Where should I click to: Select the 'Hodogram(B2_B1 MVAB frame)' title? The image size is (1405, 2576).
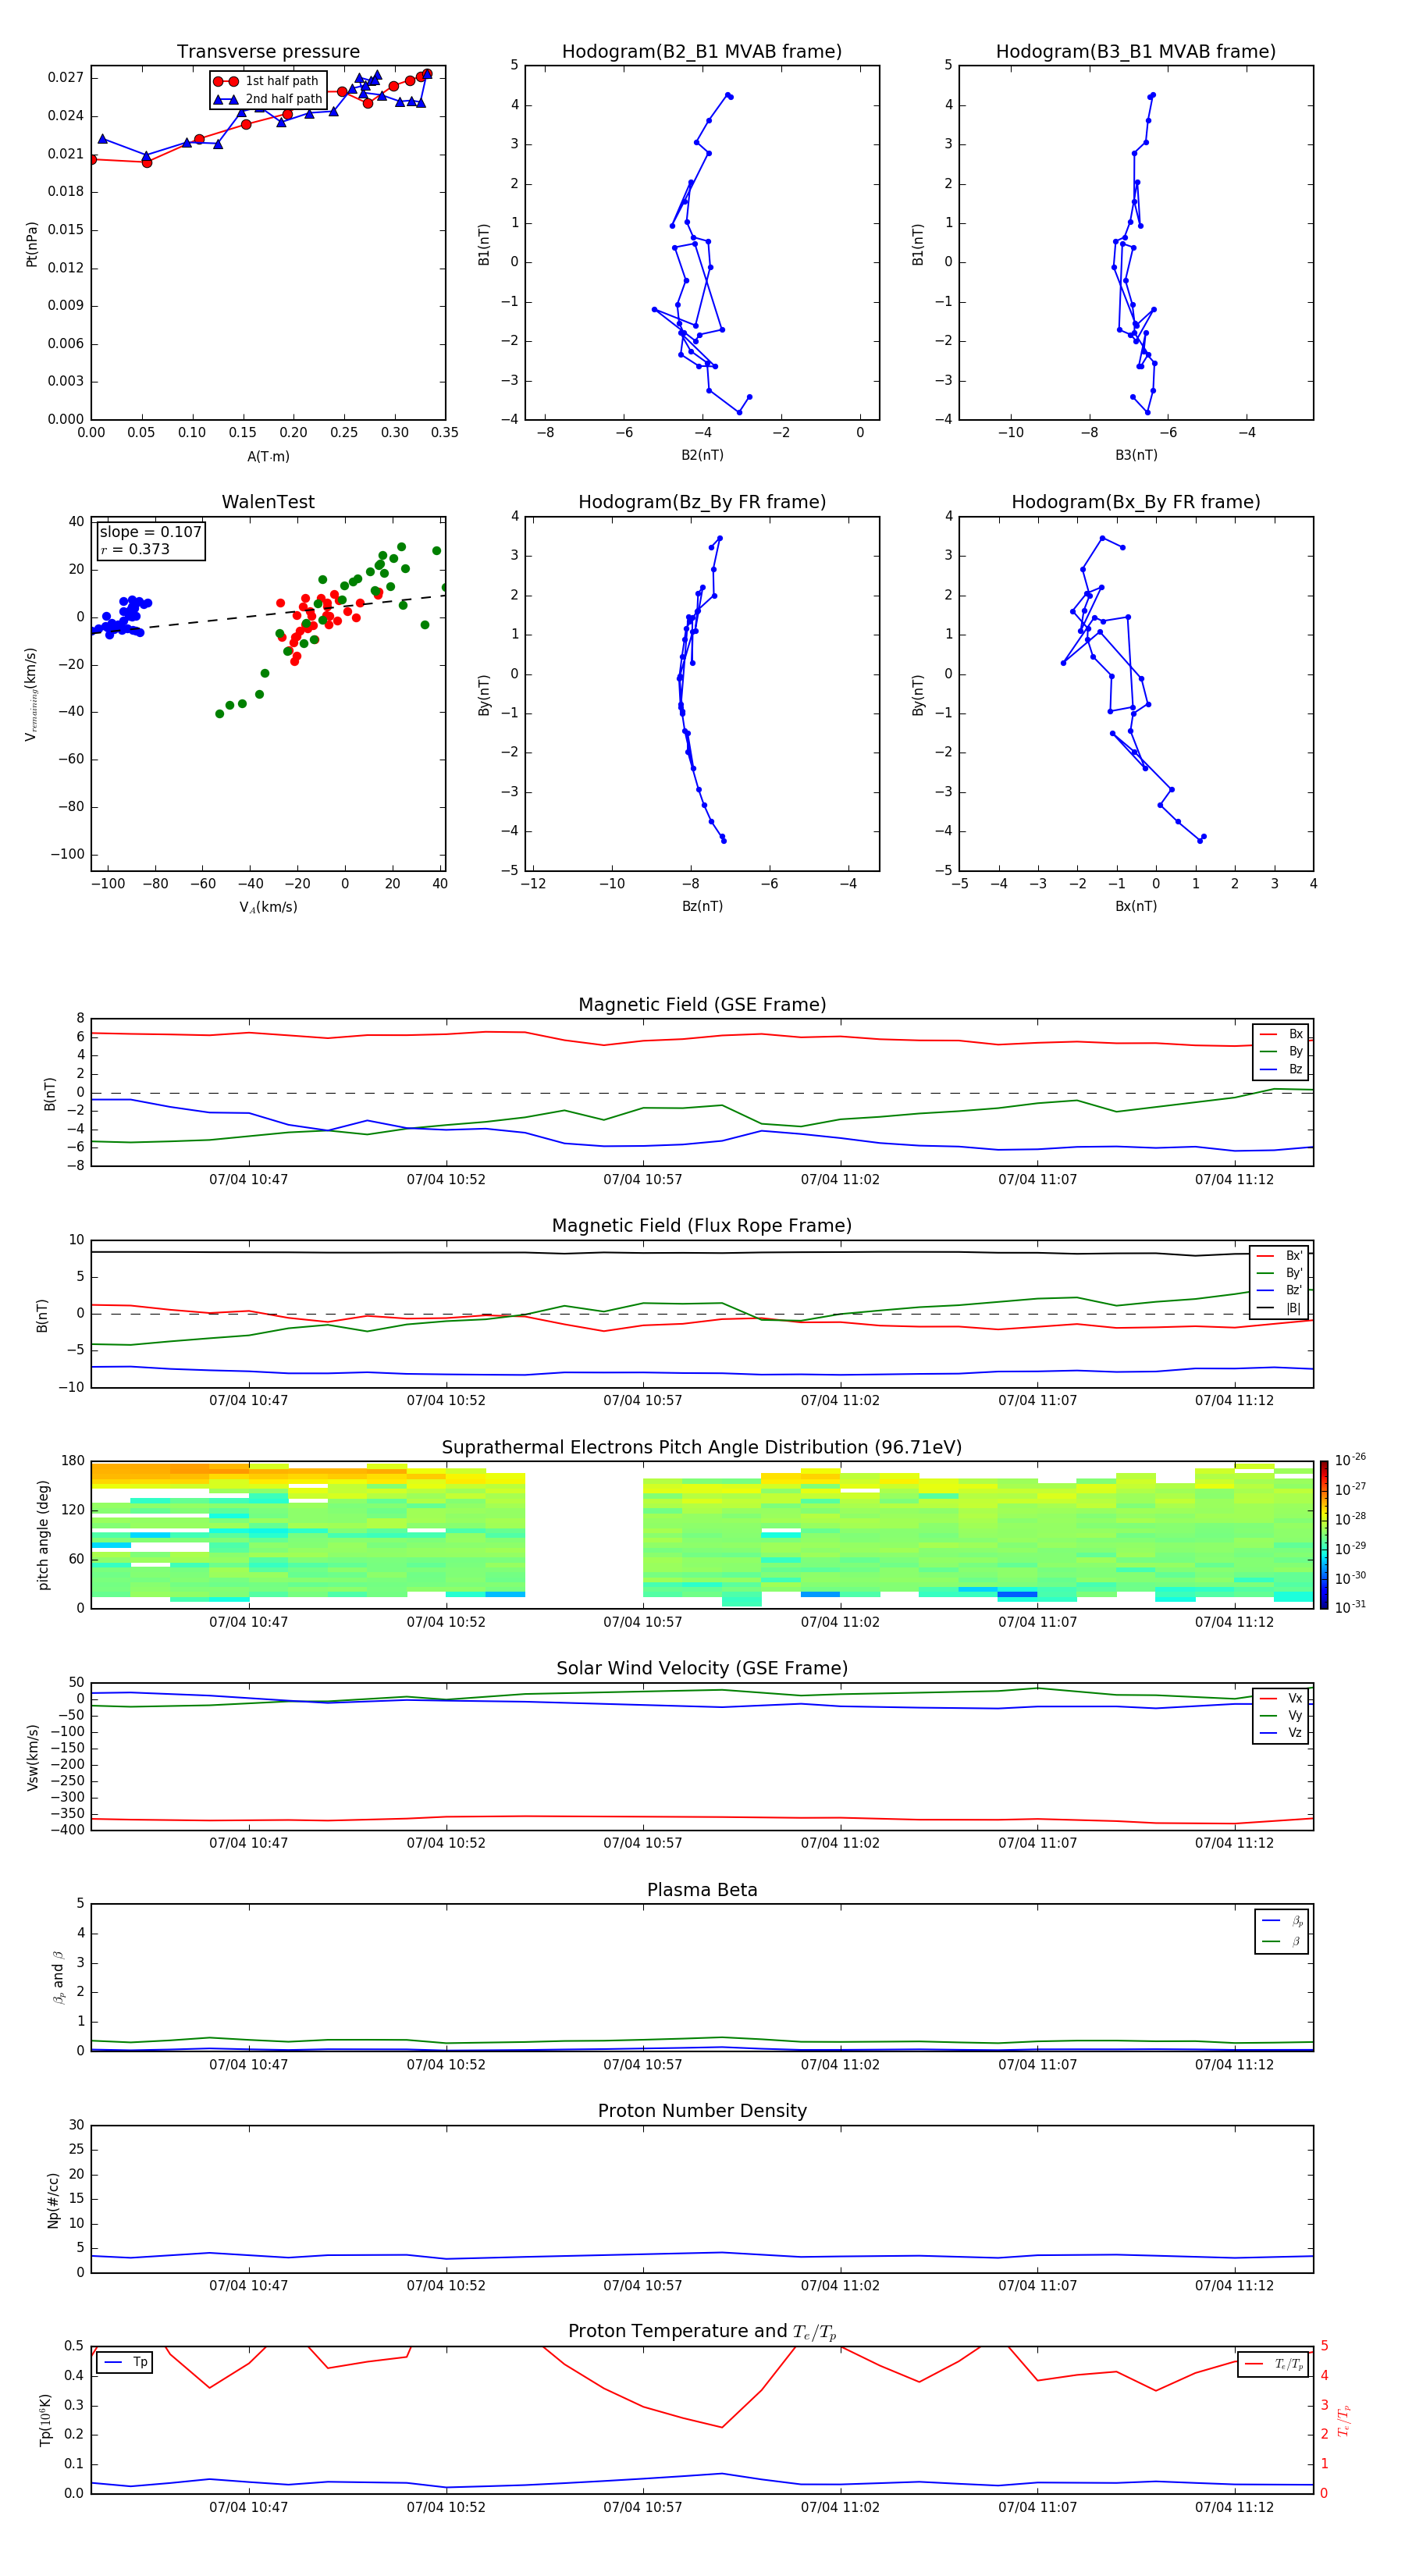tap(702, 52)
